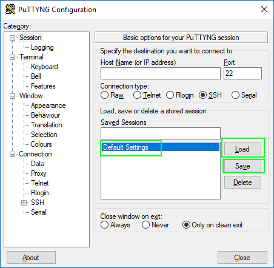
Task: Open the SSH category in tree
Action: point(38,203)
